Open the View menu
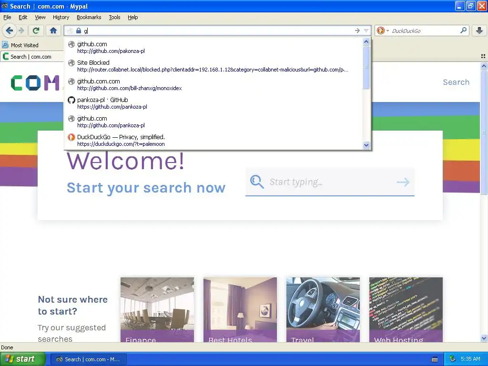 40,17
